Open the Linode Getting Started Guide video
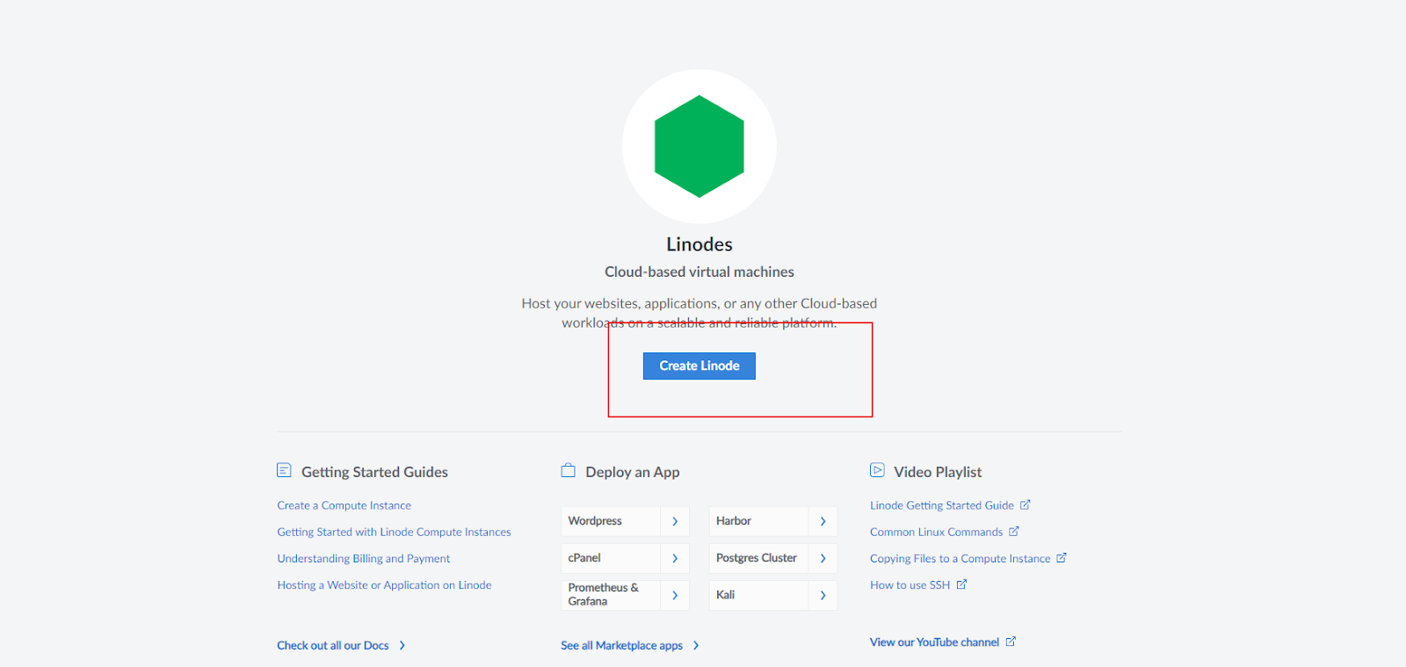The height and width of the screenshot is (667, 1406). pyautogui.click(x=941, y=505)
